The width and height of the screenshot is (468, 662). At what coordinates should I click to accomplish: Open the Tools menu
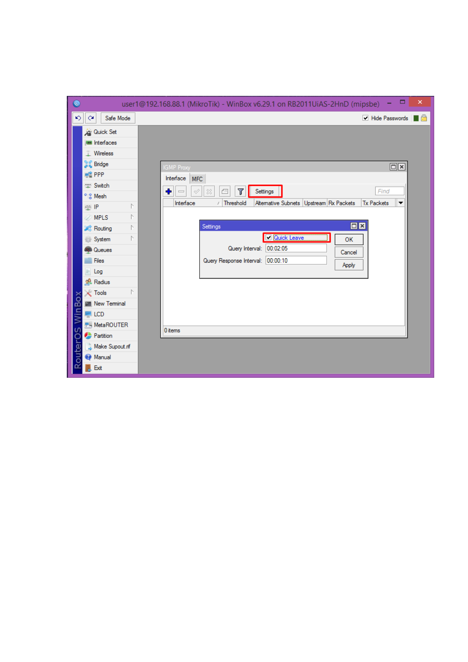click(x=110, y=293)
